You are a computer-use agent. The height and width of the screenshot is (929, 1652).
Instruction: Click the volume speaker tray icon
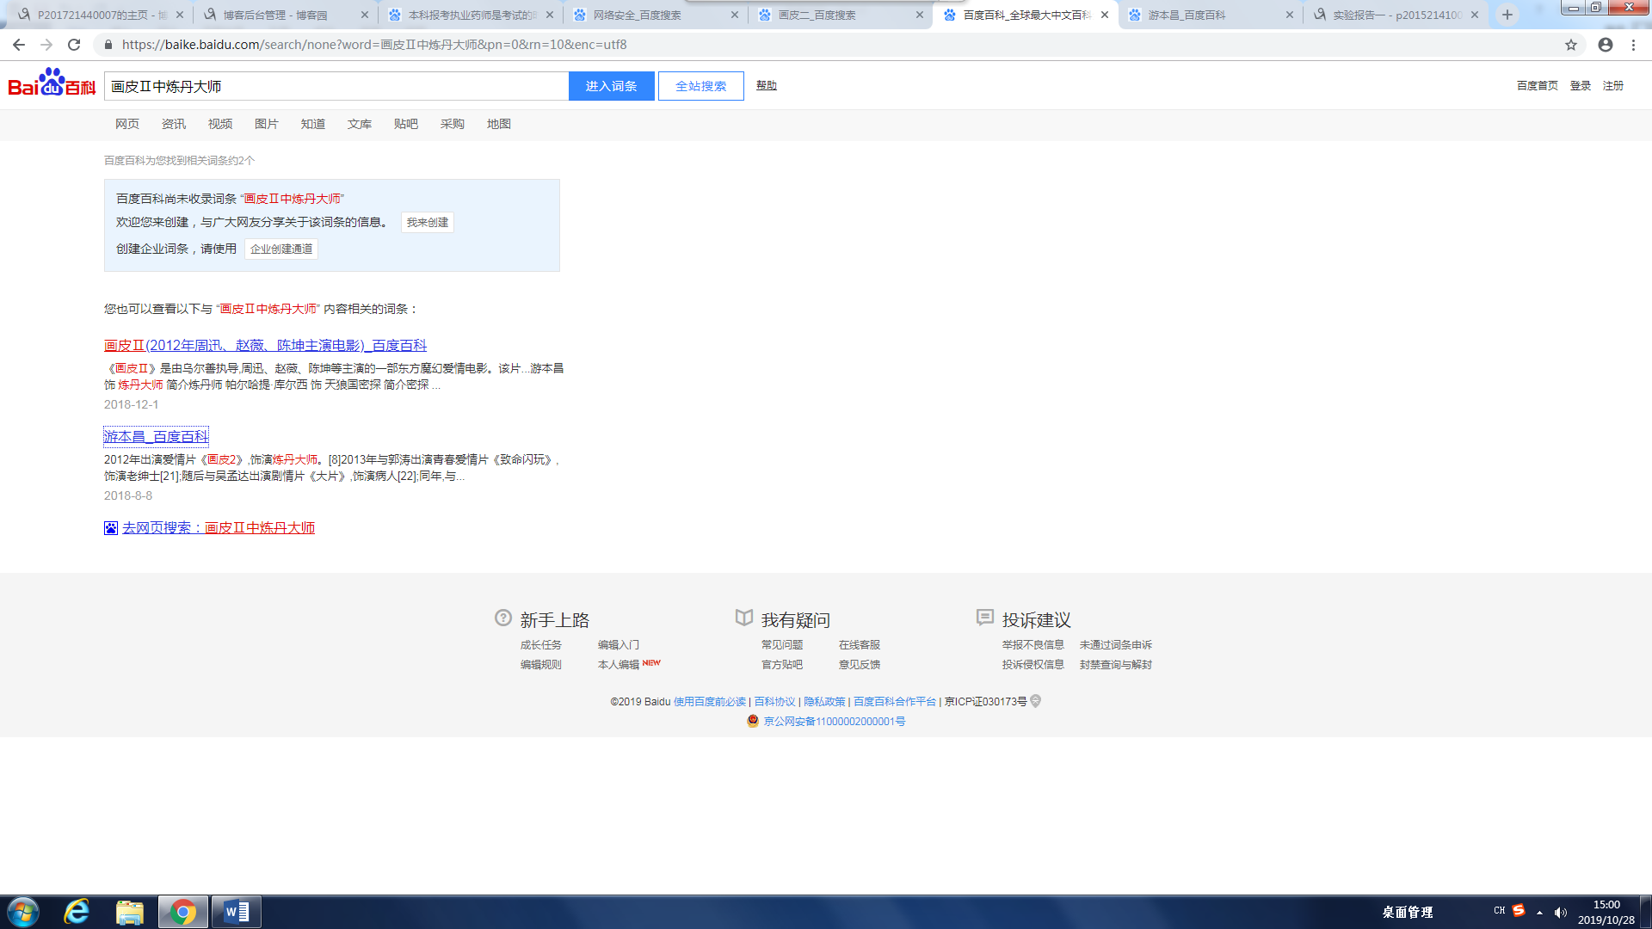coord(1561,913)
